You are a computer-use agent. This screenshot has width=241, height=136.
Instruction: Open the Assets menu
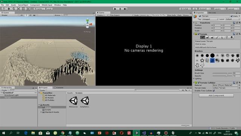14,5
